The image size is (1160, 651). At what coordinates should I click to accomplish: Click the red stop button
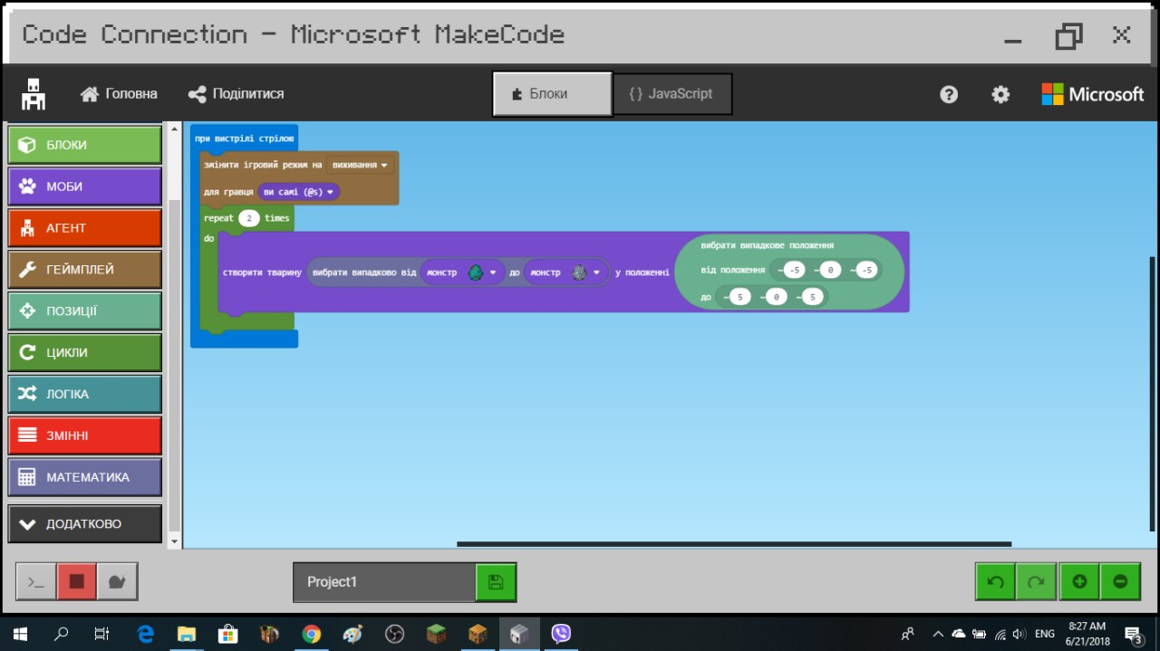(77, 581)
